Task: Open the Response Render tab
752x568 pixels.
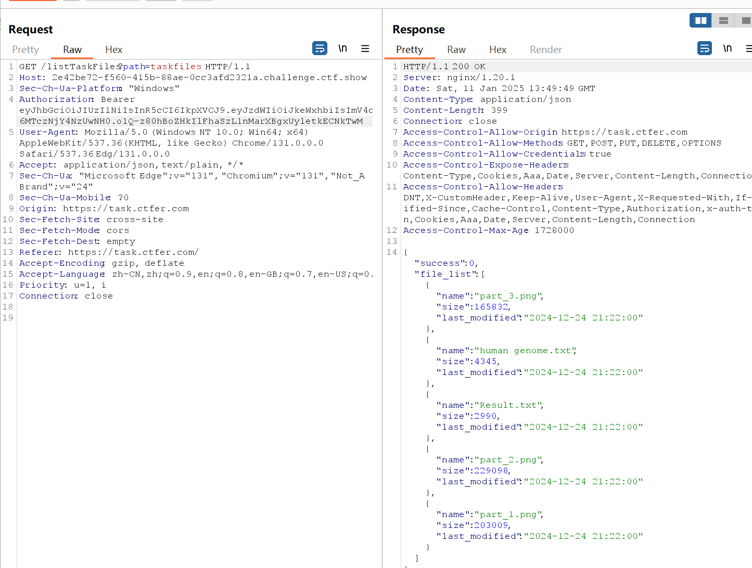Action: [x=545, y=49]
